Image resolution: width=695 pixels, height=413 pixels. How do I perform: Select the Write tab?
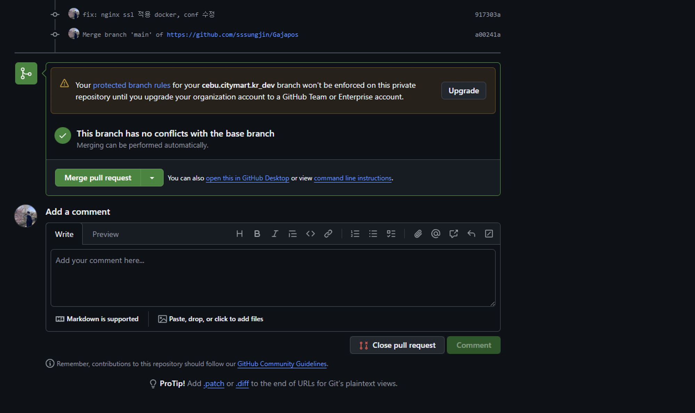pos(64,234)
